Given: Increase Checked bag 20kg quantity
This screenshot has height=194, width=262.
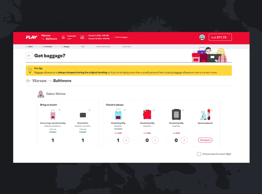Looking at the screenshot, I should tap(126, 140).
